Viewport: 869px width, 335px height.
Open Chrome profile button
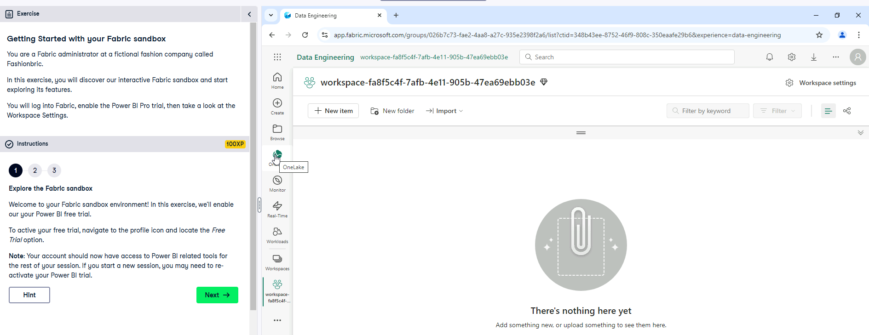842,35
